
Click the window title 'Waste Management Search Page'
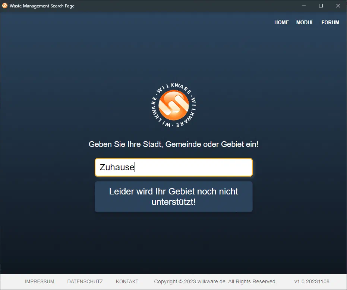pos(42,6)
